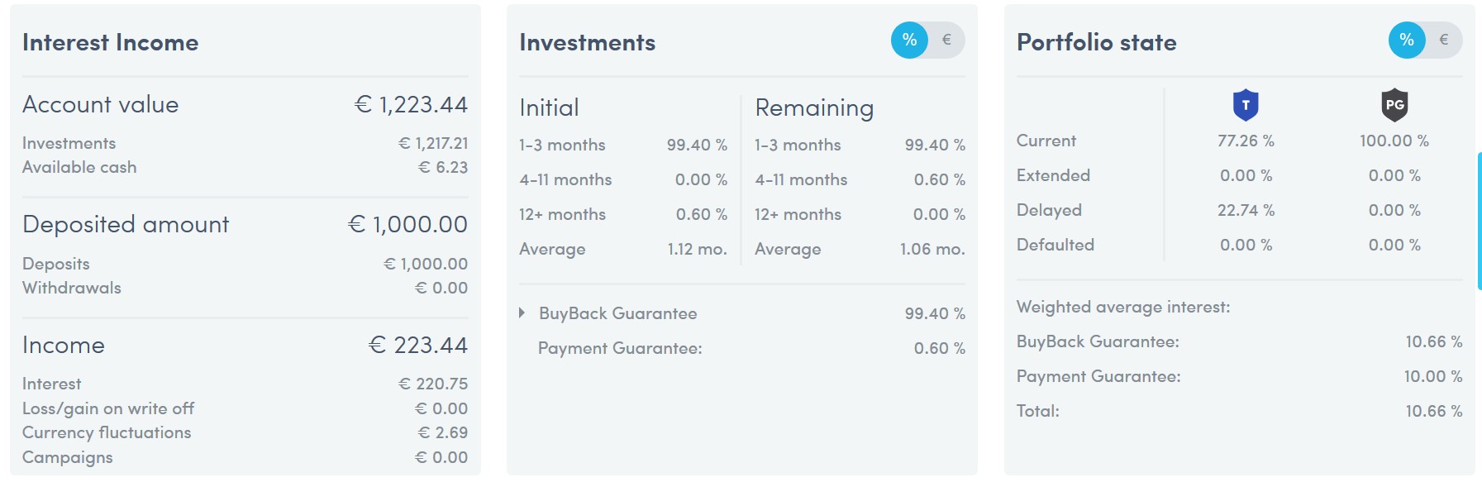This screenshot has width=1482, height=482.
Task: Switch Portfolio state to euro view
Action: point(1444,40)
